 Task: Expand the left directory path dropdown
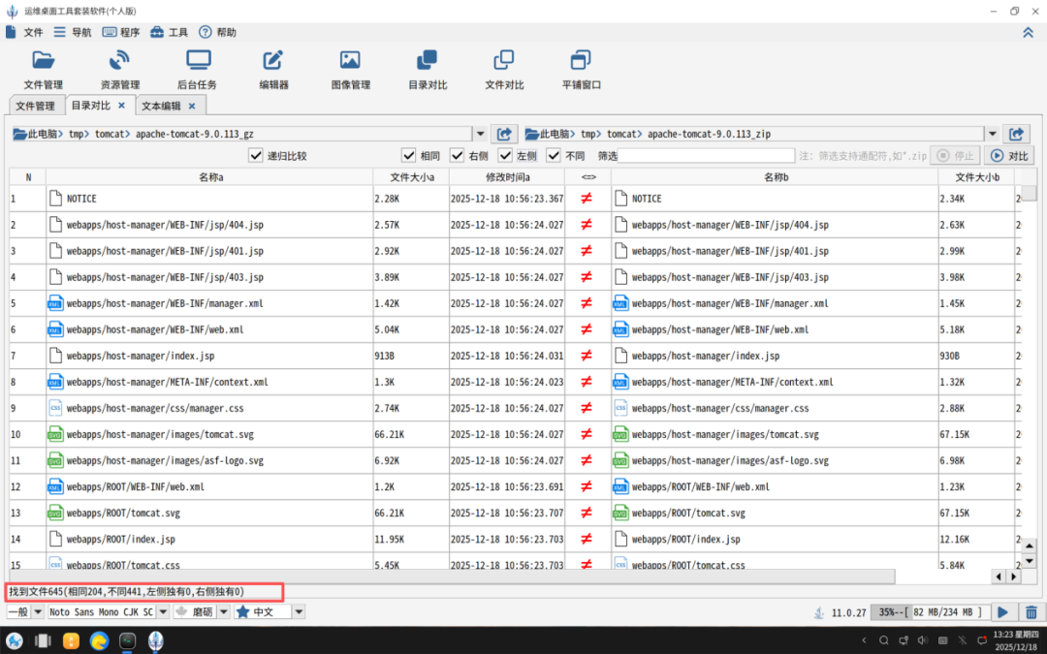click(480, 134)
